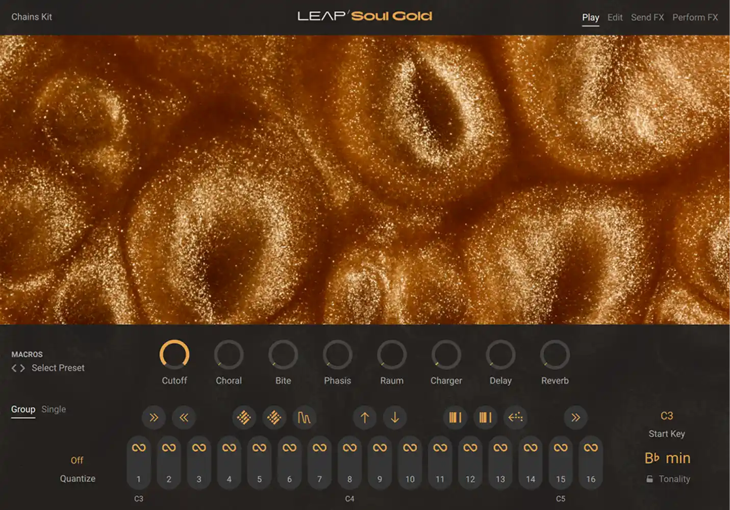
Task: Toggle the loop icon on step 1
Action: (139, 447)
